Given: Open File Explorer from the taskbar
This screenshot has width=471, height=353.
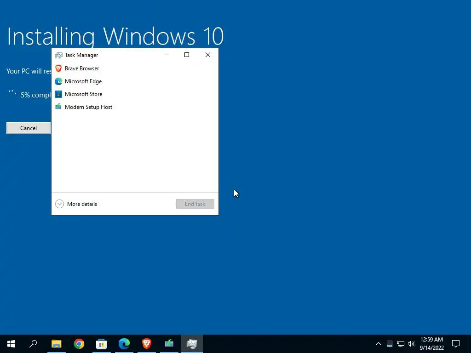Looking at the screenshot, I should [57, 344].
